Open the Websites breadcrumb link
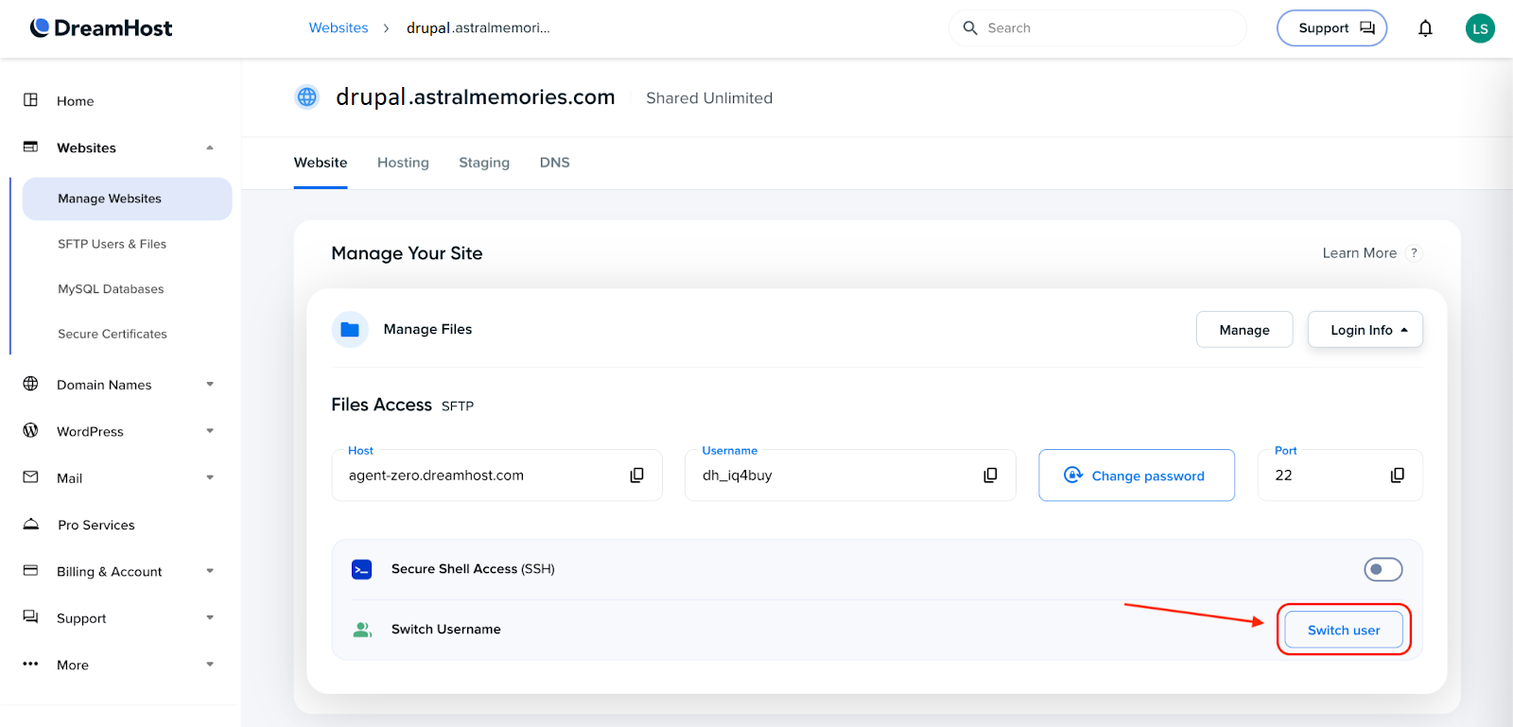Screen dimensions: 1513x727 [339, 28]
